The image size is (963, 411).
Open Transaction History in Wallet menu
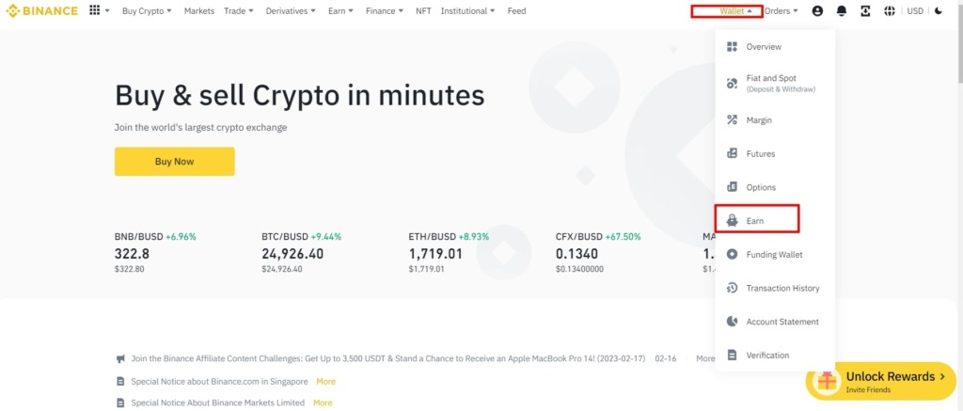781,288
